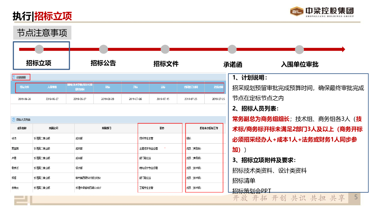This screenshot has height=211, width=375.
Task: Click the red arrowhead ending the timeline
Action: [x=342, y=49]
